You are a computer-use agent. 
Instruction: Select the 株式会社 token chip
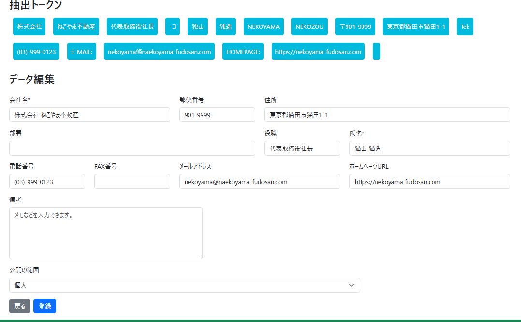(x=29, y=27)
